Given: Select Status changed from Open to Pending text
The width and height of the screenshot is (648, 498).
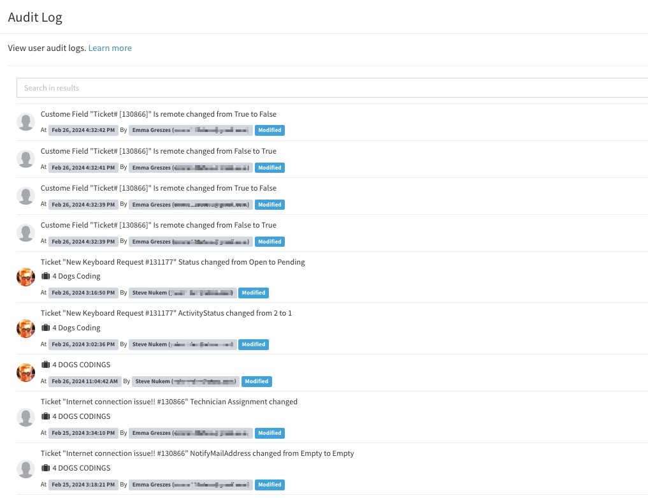Looking at the screenshot, I should [x=241, y=262].
